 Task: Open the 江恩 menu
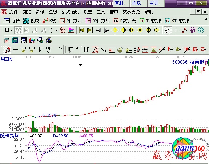click(53, 12)
